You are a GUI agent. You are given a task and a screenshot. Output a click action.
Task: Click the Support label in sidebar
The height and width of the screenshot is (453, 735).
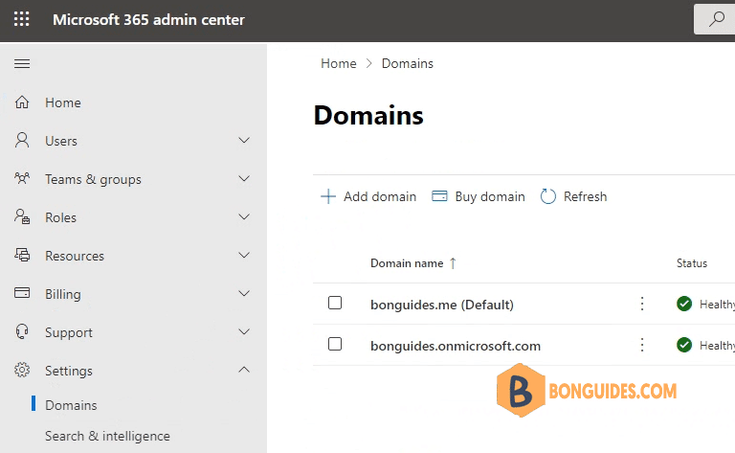(x=69, y=332)
